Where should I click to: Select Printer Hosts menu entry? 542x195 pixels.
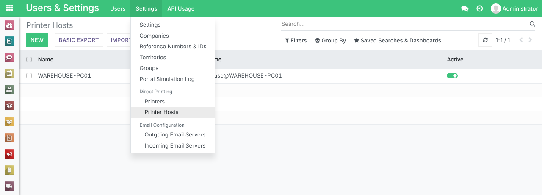pos(173,112)
